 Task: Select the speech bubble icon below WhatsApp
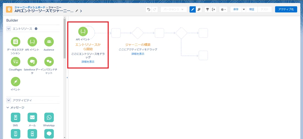49,134
